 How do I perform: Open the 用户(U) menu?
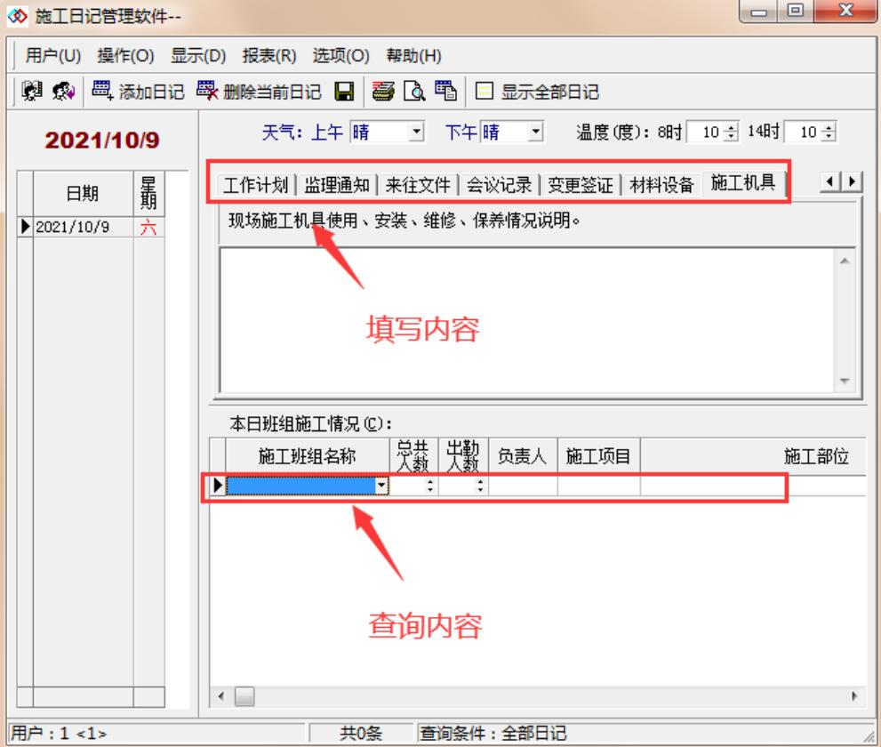(x=52, y=56)
